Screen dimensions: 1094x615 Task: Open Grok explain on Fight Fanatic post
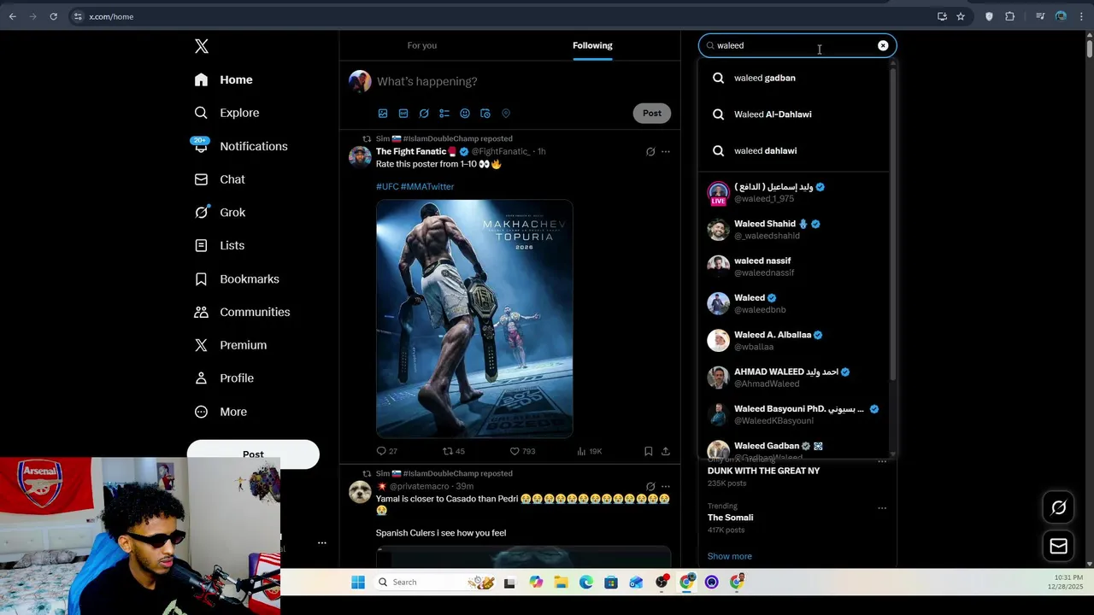(650, 152)
